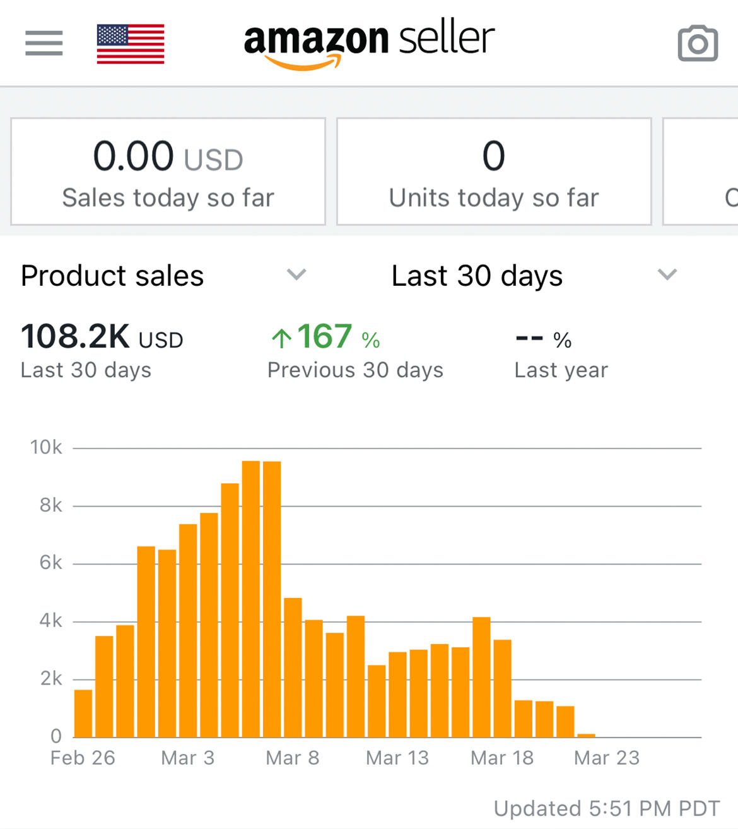The height and width of the screenshot is (829, 738).
Task: Tap the US flag marketplace icon
Action: (131, 44)
